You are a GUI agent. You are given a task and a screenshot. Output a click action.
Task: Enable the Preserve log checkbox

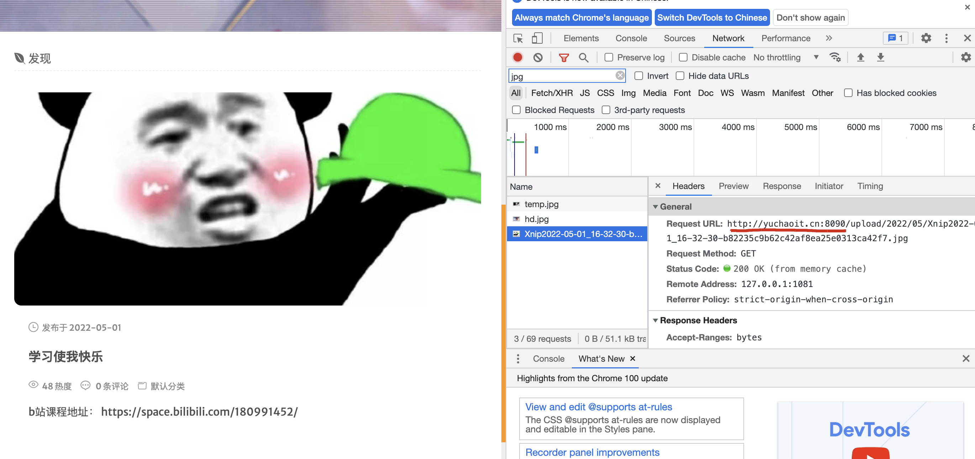click(608, 58)
